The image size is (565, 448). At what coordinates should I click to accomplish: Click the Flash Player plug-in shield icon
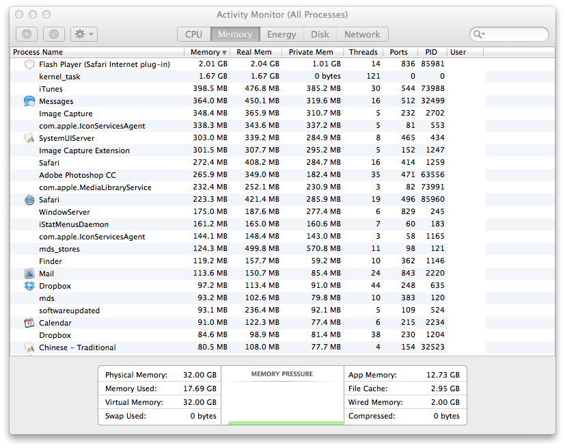click(x=29, y=64)
